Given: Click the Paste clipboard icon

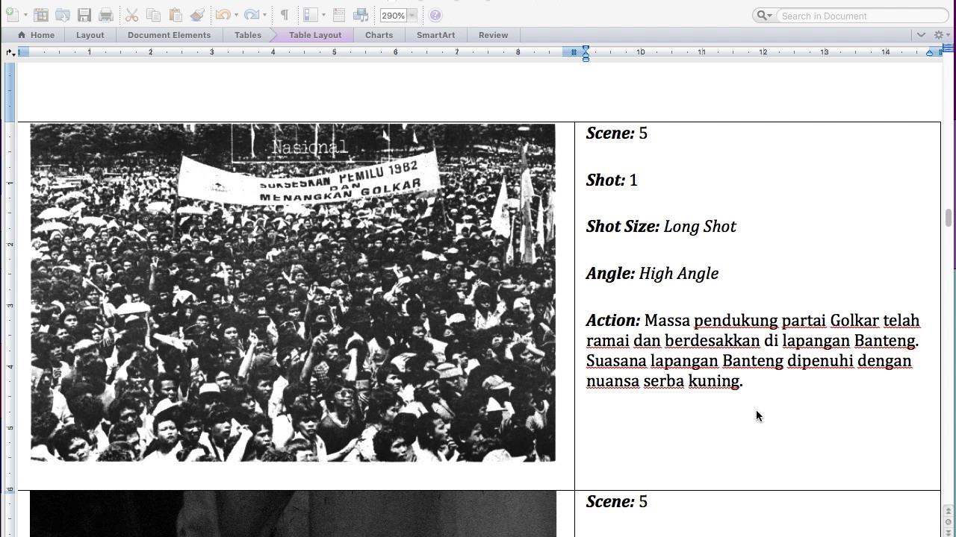Looking at the screenshot, I should 176,15.
